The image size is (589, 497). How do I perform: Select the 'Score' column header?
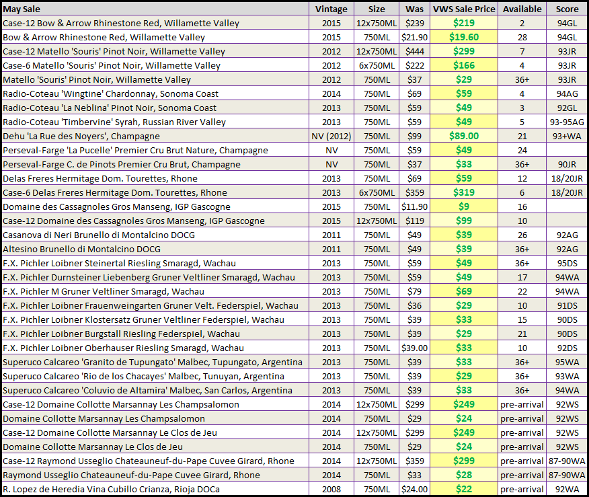pos(567,9)
